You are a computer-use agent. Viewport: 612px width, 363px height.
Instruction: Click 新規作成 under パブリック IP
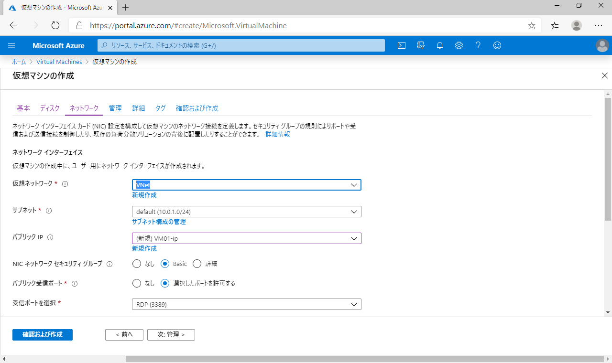point(144,248)
